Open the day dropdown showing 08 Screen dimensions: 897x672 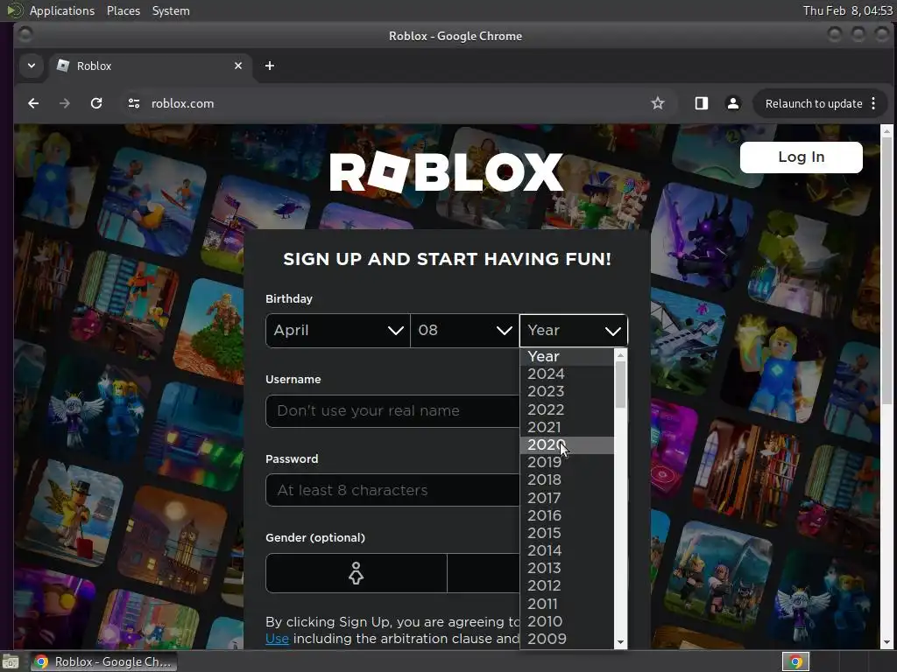point(464,330)
